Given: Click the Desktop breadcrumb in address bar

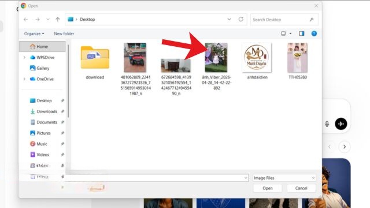Looking at the screenshot, I should click(87, 20).
